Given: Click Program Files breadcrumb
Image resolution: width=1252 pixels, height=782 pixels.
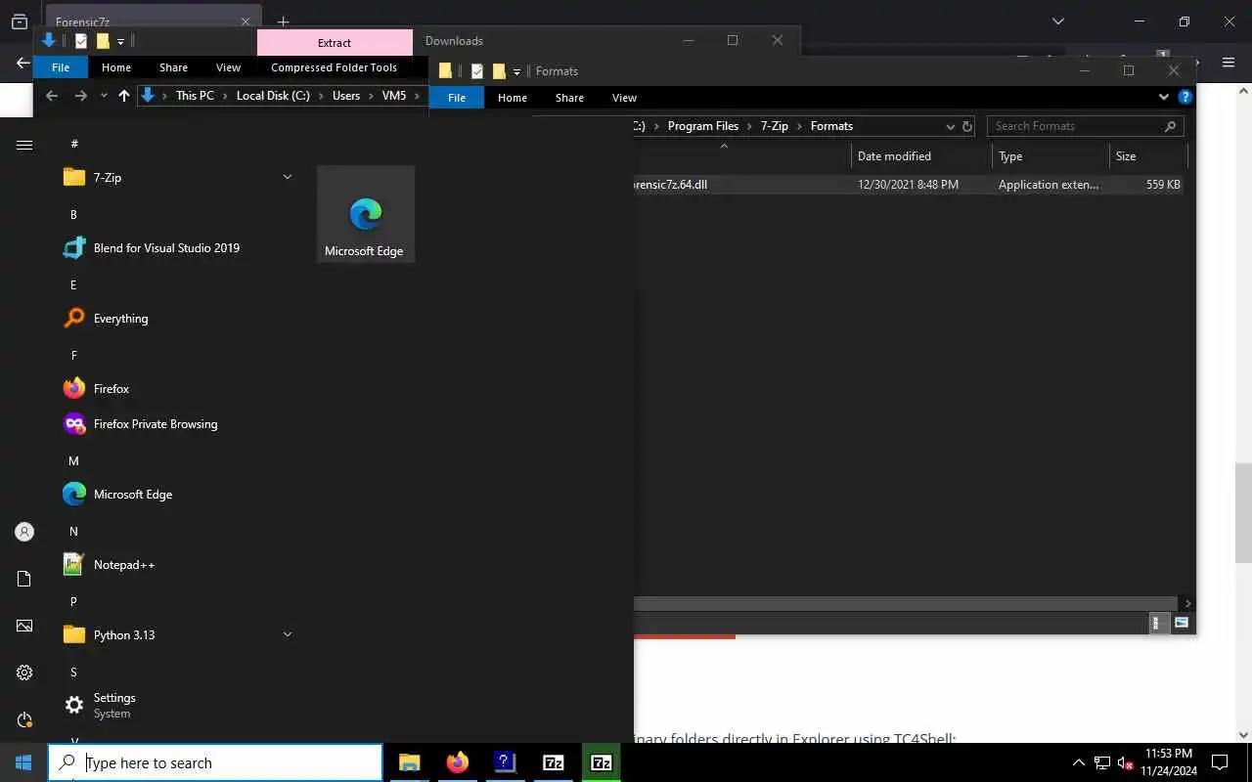Looking at the screenshot, I should click(x=703, y=126).
